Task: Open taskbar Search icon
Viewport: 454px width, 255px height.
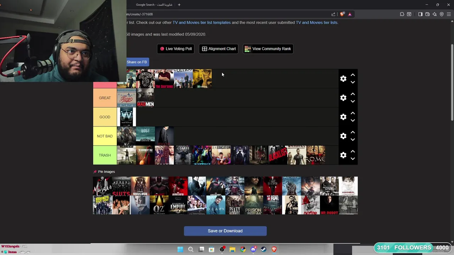Action: click(x=190, y=249)
